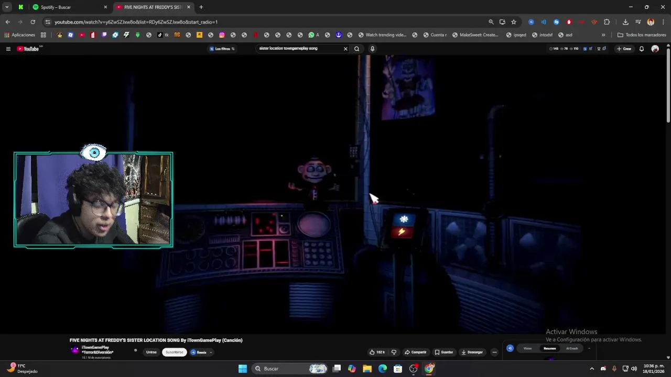Switch to the Resumen tab
Image resolution: width=671 pixels, height=377 pixels.
pyautogui.click(x=549, y=348)
